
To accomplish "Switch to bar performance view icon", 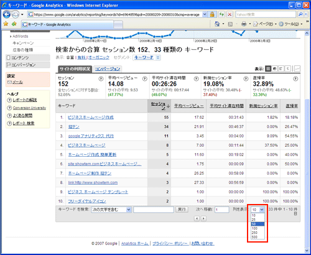I will pos(281,68).
